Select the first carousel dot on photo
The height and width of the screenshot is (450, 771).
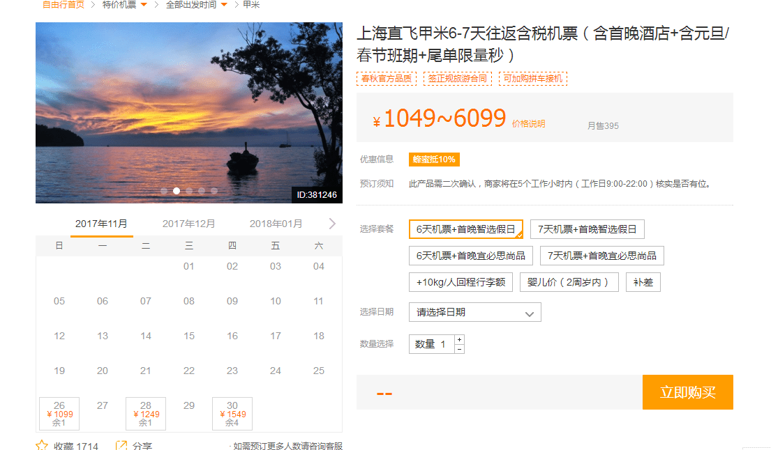(164, 191)
